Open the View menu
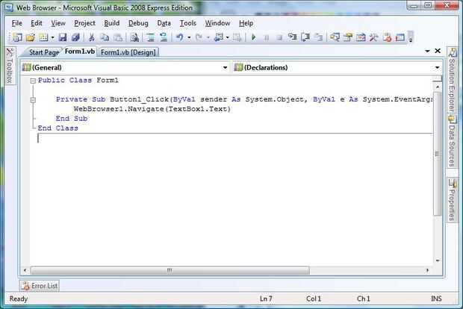 click(x=58, y=23)
